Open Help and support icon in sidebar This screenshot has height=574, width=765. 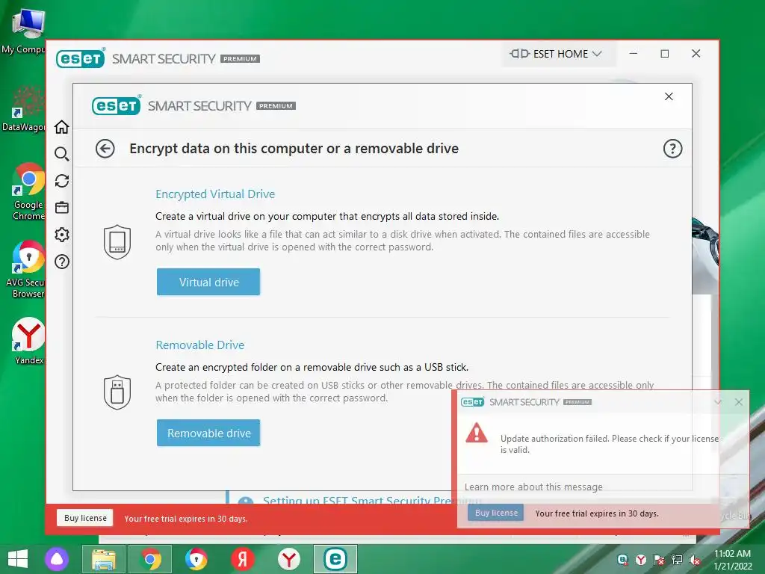pos(62,262)
